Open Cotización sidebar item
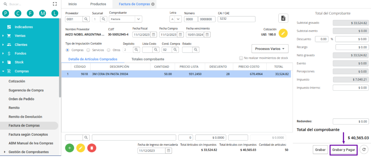Screen dimensions: 371x157 pyautogui.click(x=17, y=81)
